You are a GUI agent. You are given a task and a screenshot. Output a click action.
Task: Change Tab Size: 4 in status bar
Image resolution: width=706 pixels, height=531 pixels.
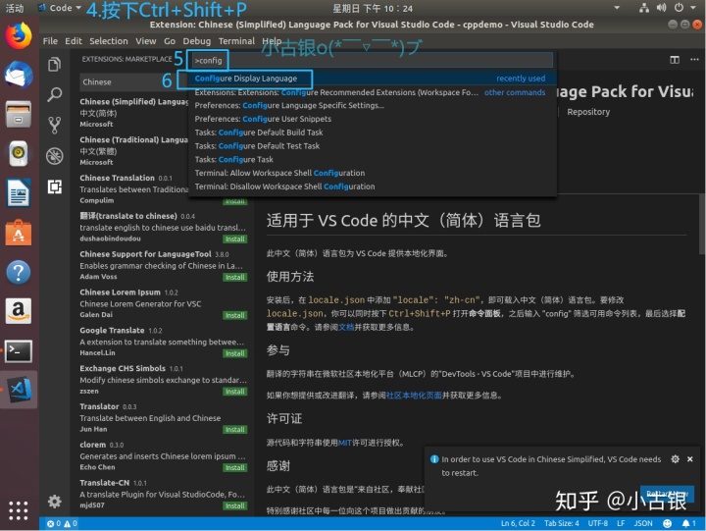tap(562, 523)
